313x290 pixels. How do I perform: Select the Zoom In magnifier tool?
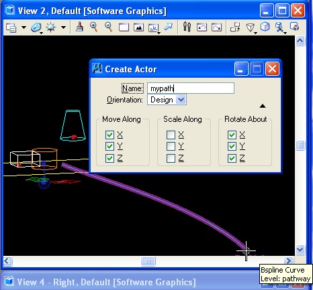pyautogui.click(x=94, y=27)
